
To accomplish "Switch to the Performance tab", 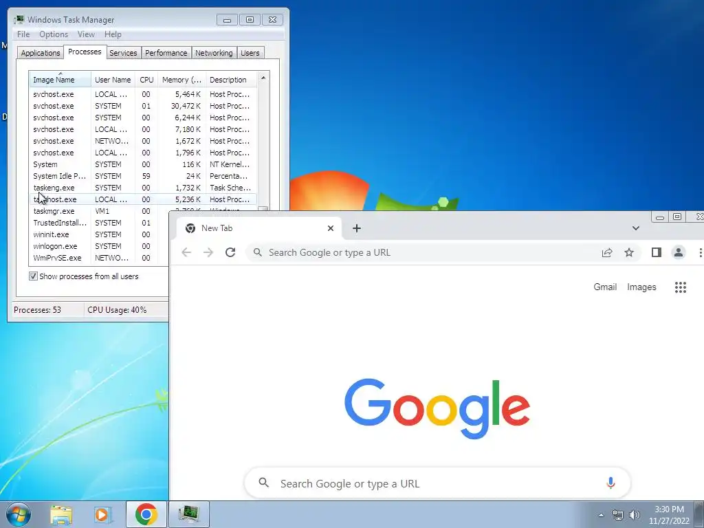I will pos(166,52).
